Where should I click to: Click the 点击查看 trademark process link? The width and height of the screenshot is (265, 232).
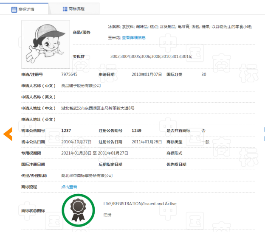click(69, 187)
